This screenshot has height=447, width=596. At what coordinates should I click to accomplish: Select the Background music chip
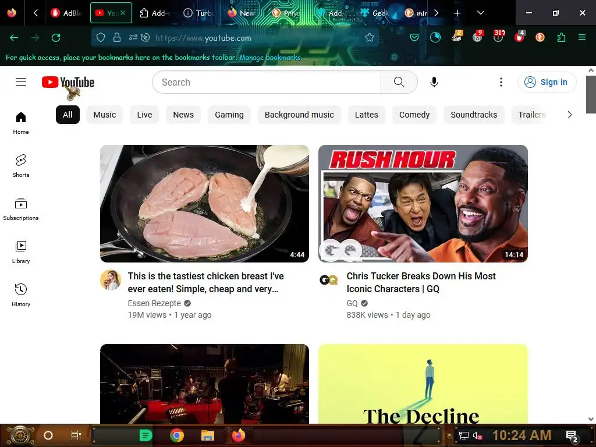click(x=299, y=115)
